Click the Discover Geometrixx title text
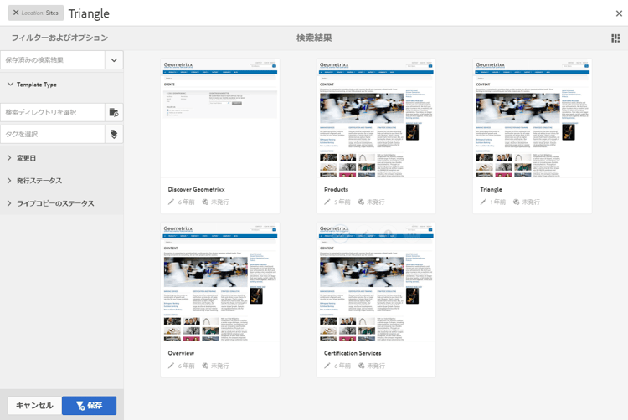 click(196, 190)
